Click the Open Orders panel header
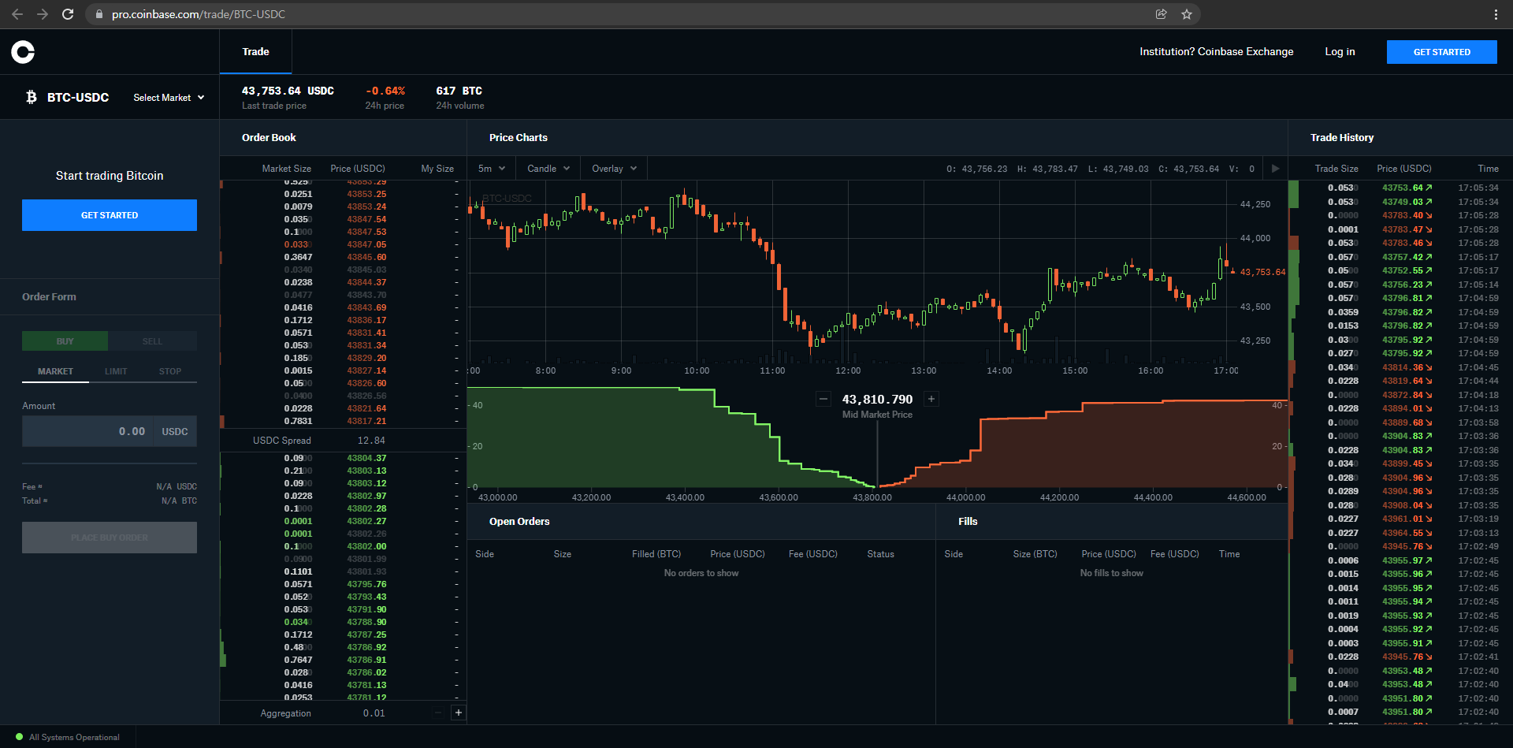This screenshot has width=1513, height=748. 519,521
